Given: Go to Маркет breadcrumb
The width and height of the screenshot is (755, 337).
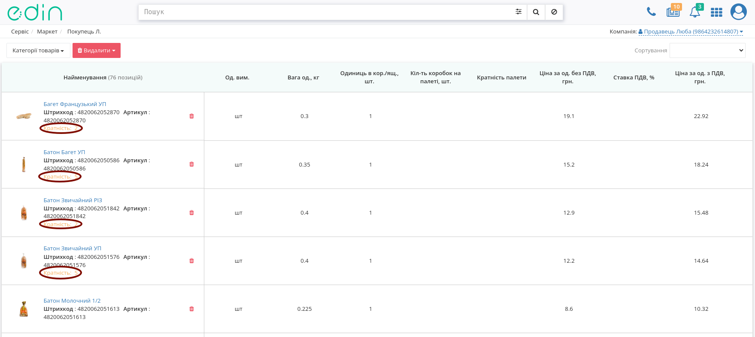Looking at the screenshot, I should pyautogui.click(x=47, y=31).
